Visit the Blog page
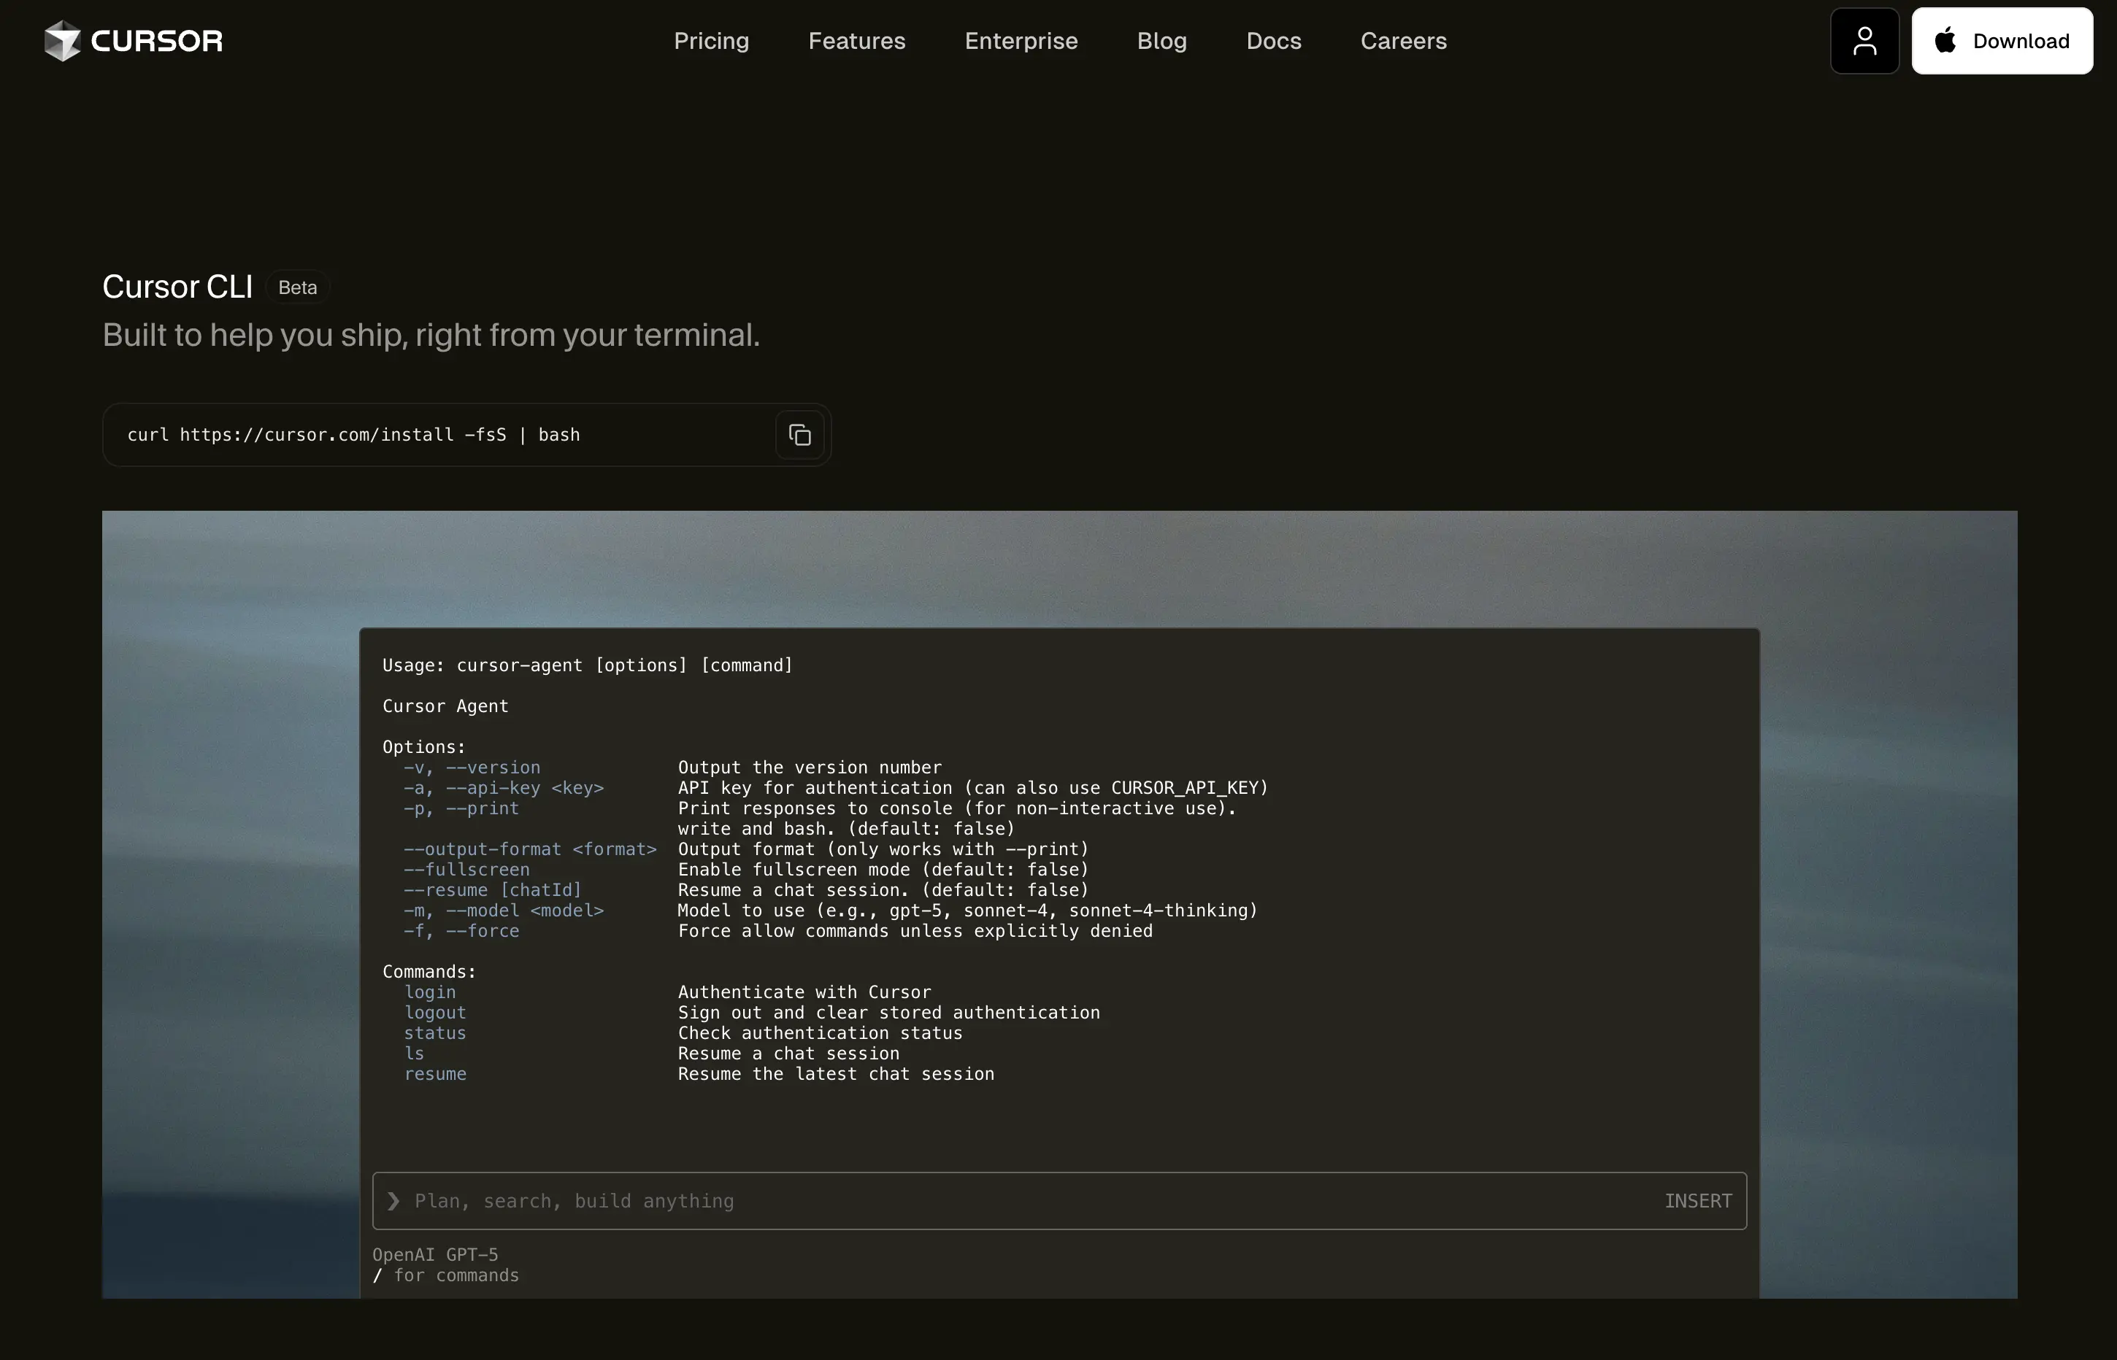The width and height of the screenshot is (2117, 1360). pos(1161,41)
